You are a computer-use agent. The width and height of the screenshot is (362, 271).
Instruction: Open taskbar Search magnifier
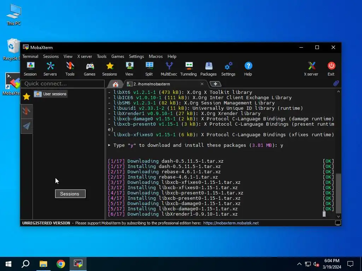(25, 264)
